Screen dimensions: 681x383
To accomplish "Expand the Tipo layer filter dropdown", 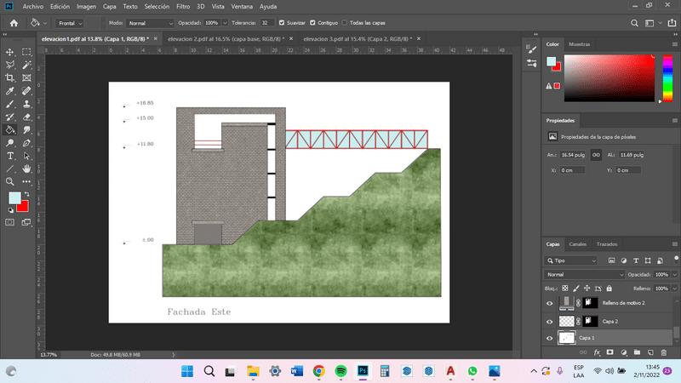I will tap(572, 260).
